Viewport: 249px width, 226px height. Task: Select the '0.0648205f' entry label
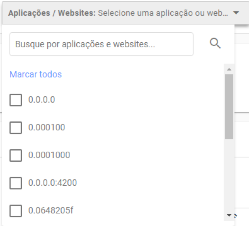[x=51, y=210]
